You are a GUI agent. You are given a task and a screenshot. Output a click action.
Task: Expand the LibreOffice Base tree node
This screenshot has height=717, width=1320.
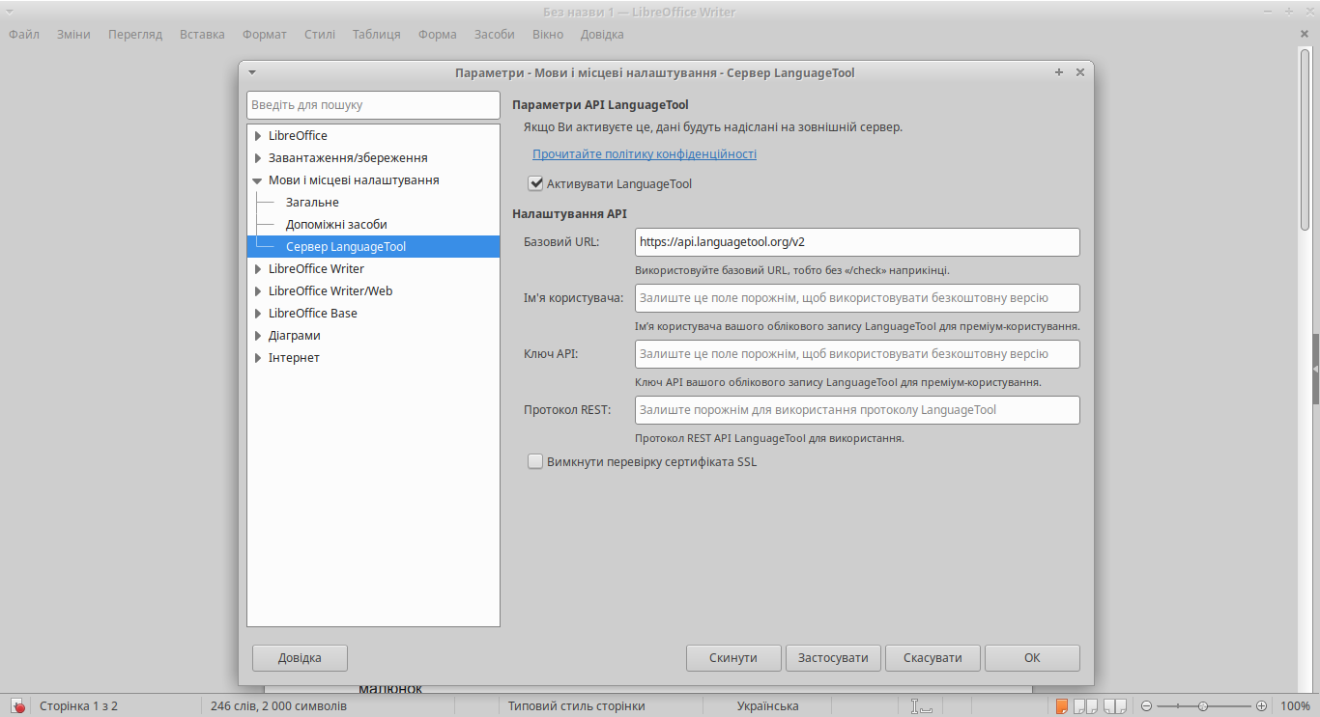(258, 314)
